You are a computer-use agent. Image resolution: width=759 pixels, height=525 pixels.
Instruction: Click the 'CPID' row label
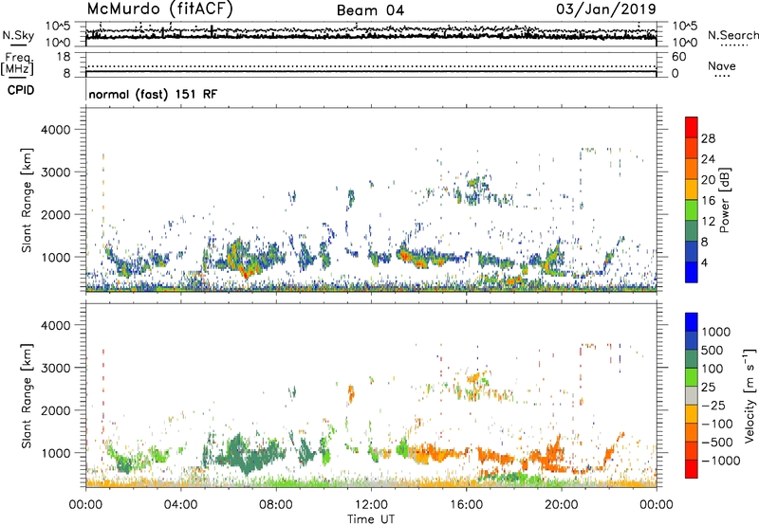[21, 90]
